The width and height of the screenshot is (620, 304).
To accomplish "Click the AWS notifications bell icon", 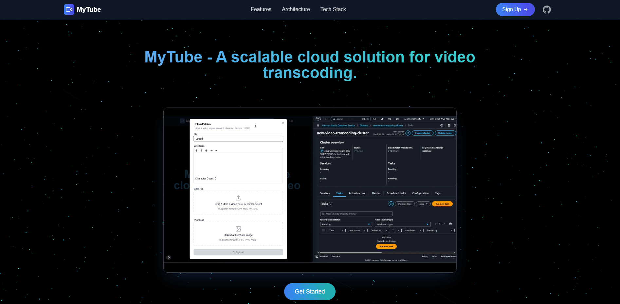I will click(382, 119).
